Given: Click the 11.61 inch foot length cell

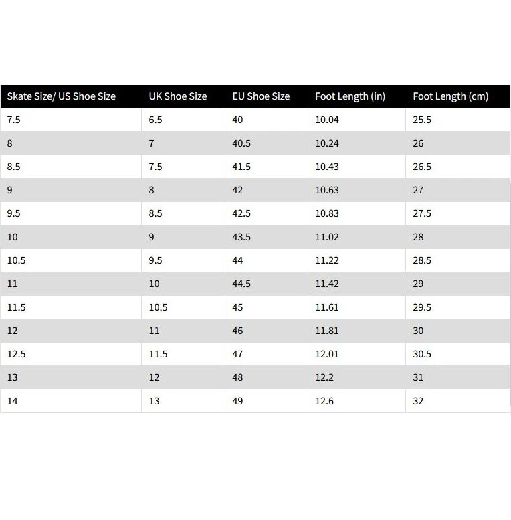Looking at the screenshot, I should tap(327, 307).
